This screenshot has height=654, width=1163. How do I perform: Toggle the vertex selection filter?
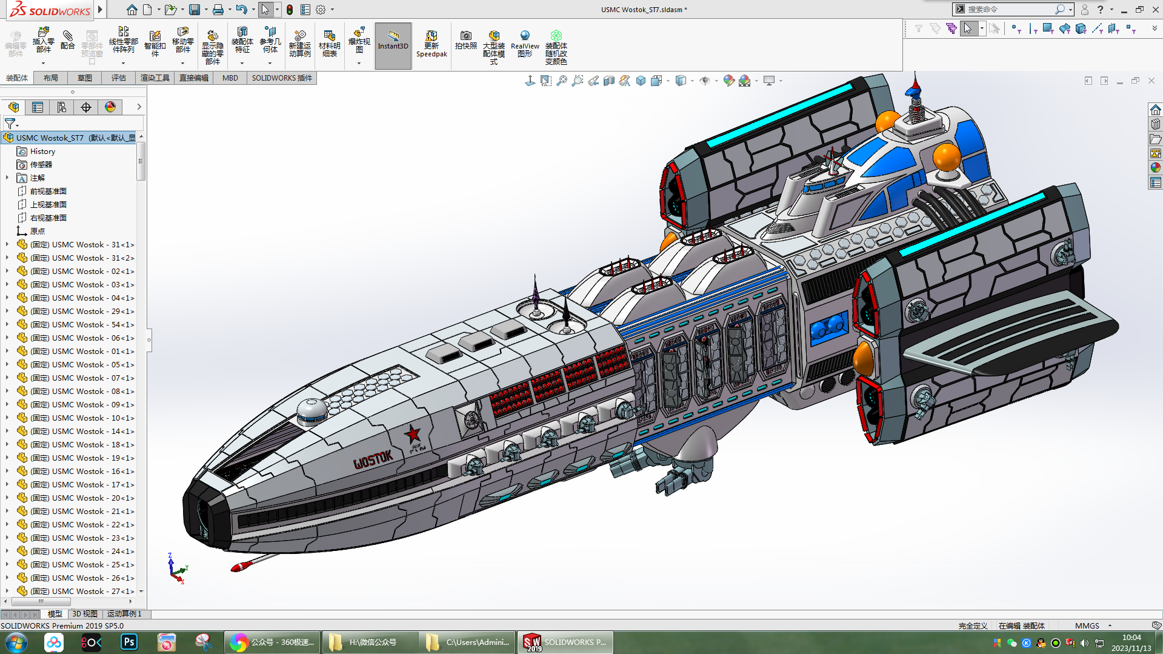pyautogui.click(x=1016, y=28)
